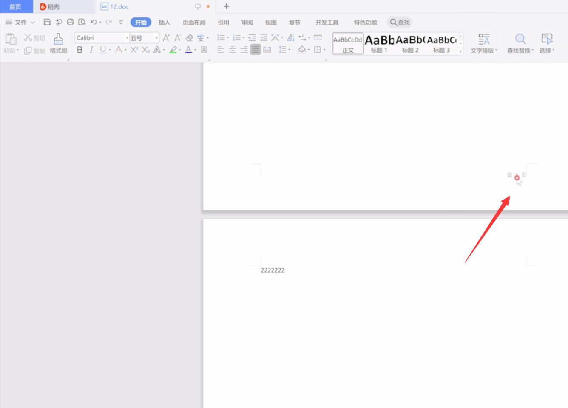This screenshot has height=408, width=568.
Task: Decrease font size with A- icon
Action: 178,38
